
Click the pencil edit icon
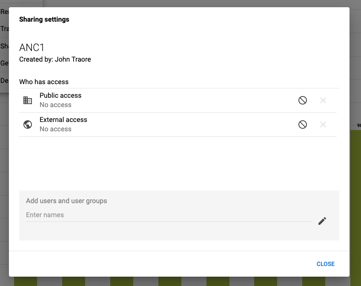click(x=322, y=221)
